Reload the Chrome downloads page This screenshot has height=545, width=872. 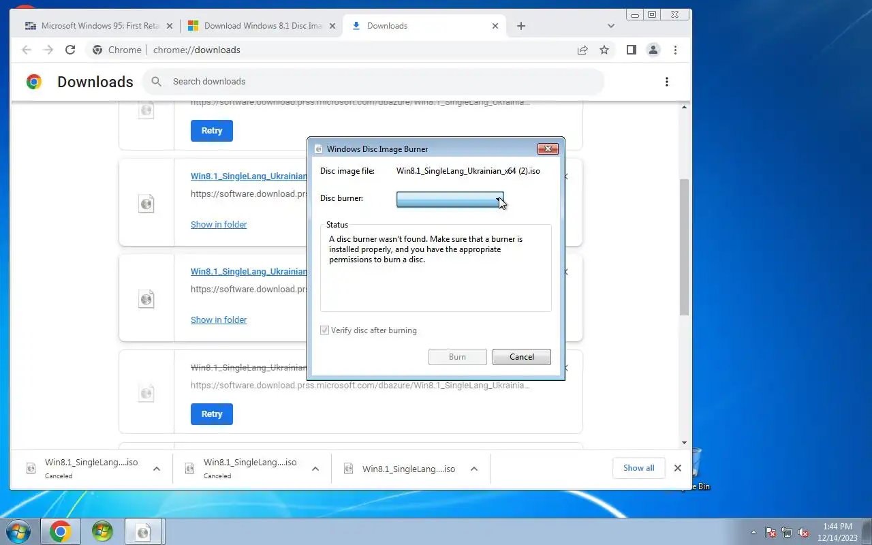point(69,50)
